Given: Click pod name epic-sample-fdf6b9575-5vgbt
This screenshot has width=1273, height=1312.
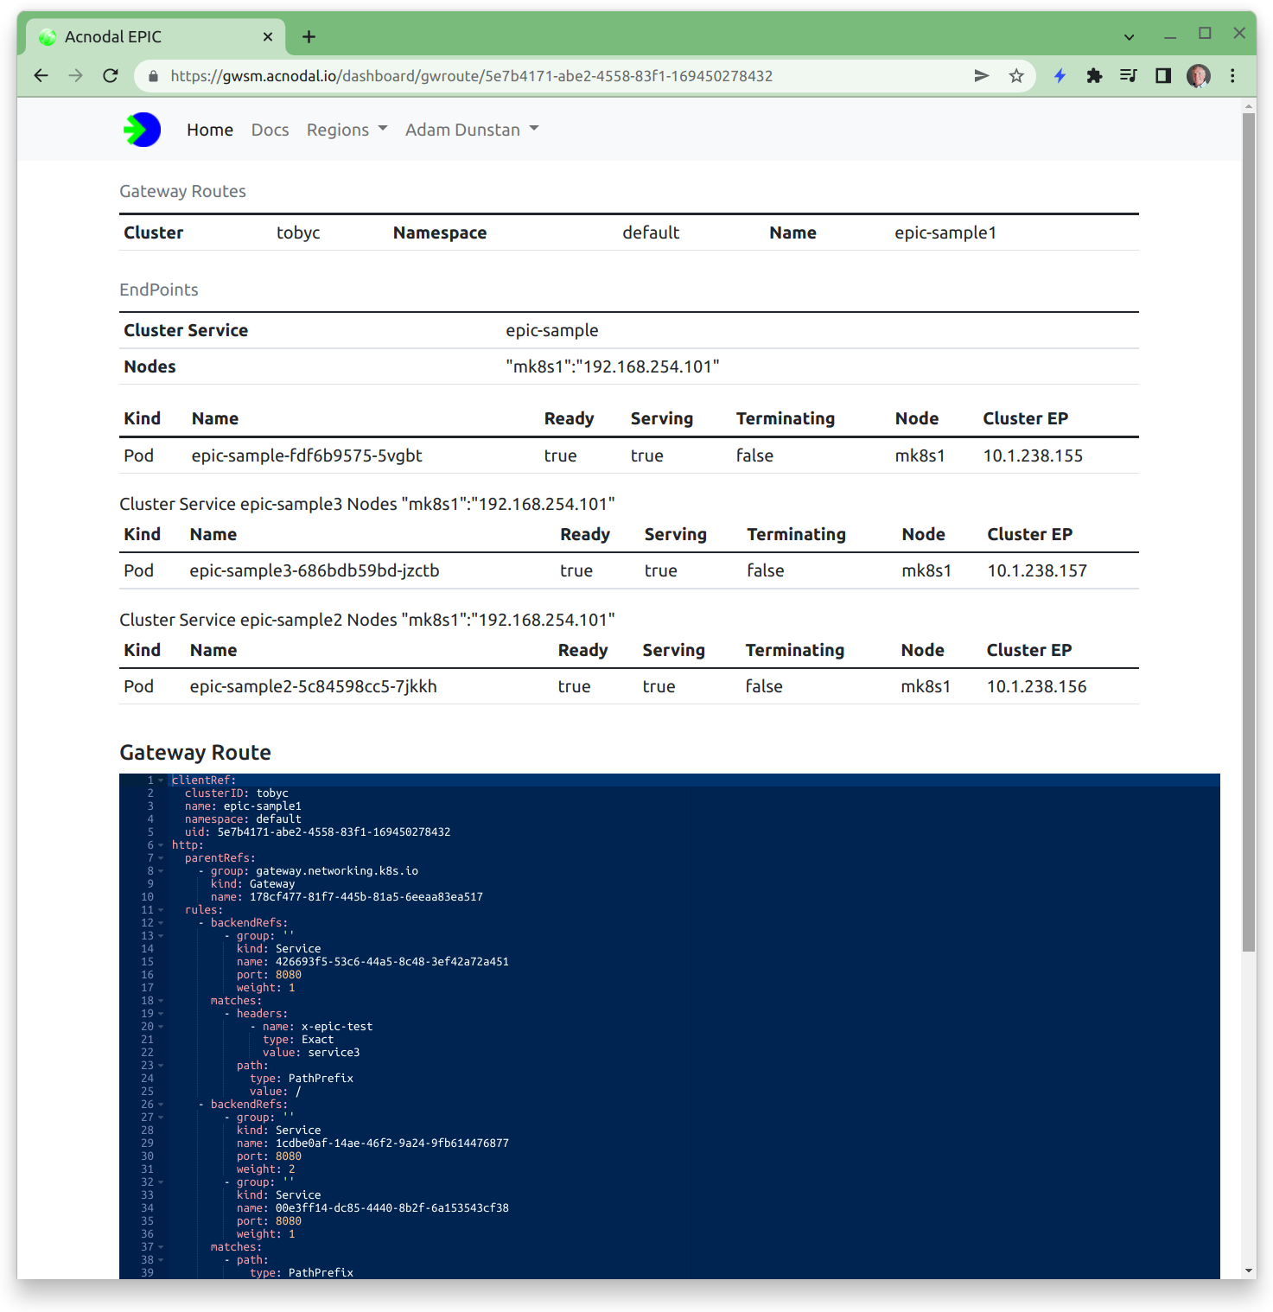Looking at the screenshot, I should pos(307,455).
